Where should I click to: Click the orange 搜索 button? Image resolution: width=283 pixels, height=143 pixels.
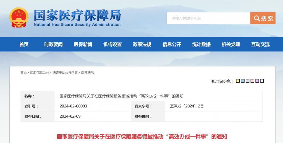(263, 18)
